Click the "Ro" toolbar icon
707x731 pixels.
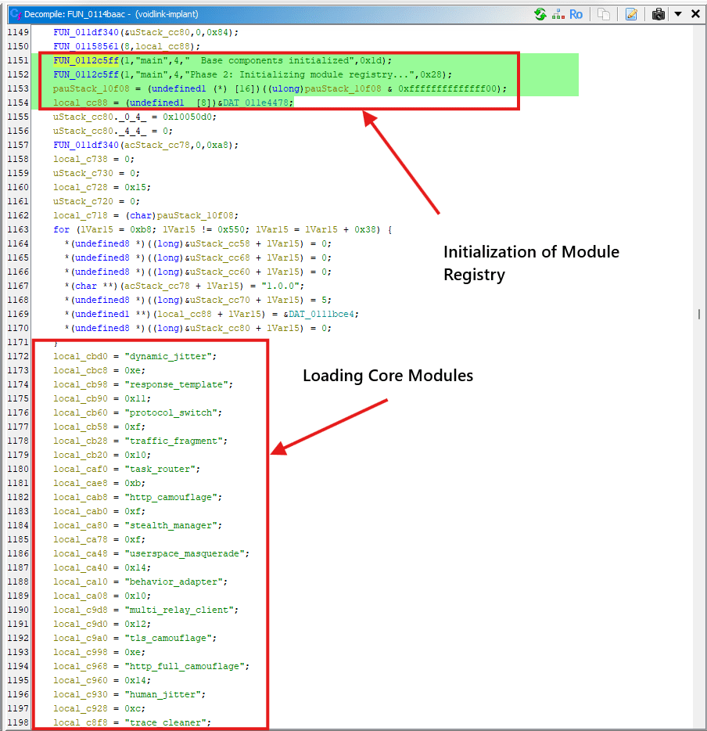coord(576,14)
